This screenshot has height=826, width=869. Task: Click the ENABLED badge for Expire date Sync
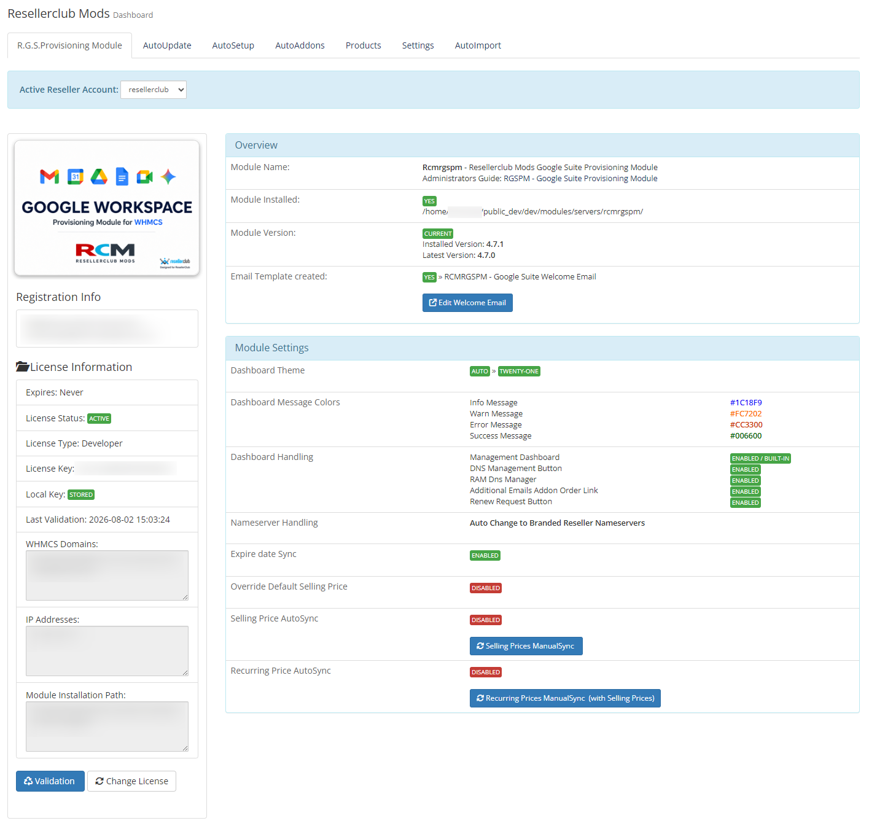[485, 556]
